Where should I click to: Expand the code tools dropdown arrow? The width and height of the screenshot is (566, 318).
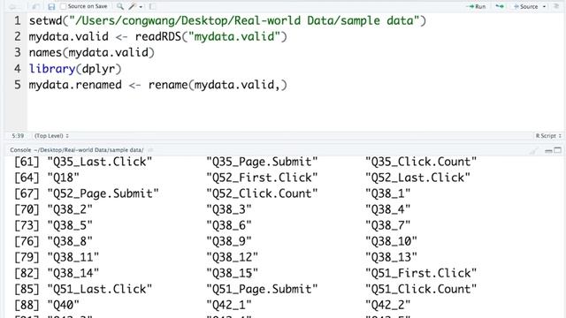pyautogui.click(x=141, y=7)
